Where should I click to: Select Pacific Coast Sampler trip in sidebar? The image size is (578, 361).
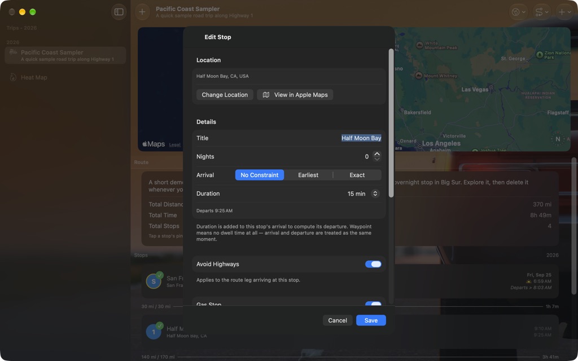point(65,55)
